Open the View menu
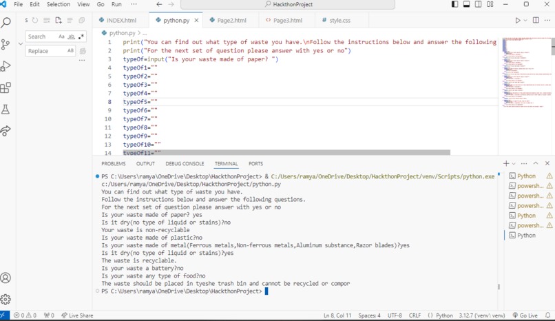This screenshot has width=555, height=321. pos(83,4)
